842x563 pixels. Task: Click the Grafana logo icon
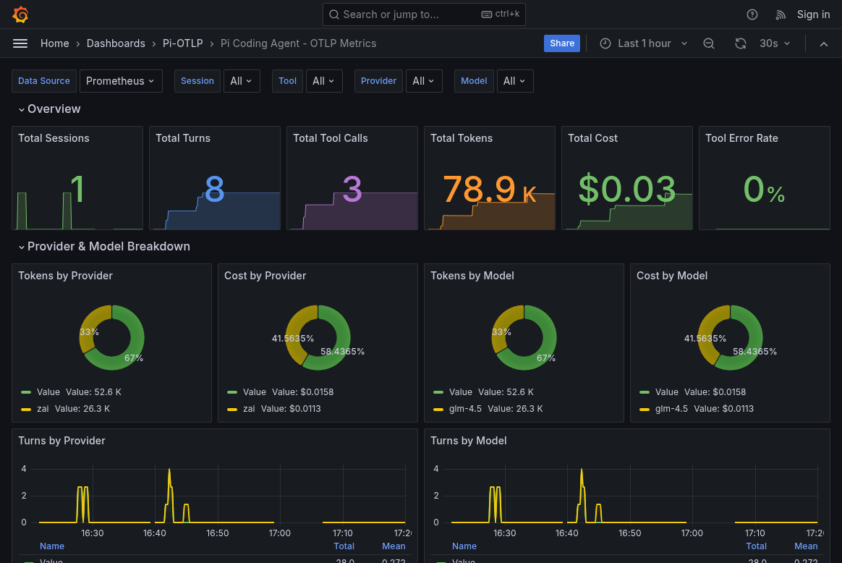point(20,14)
